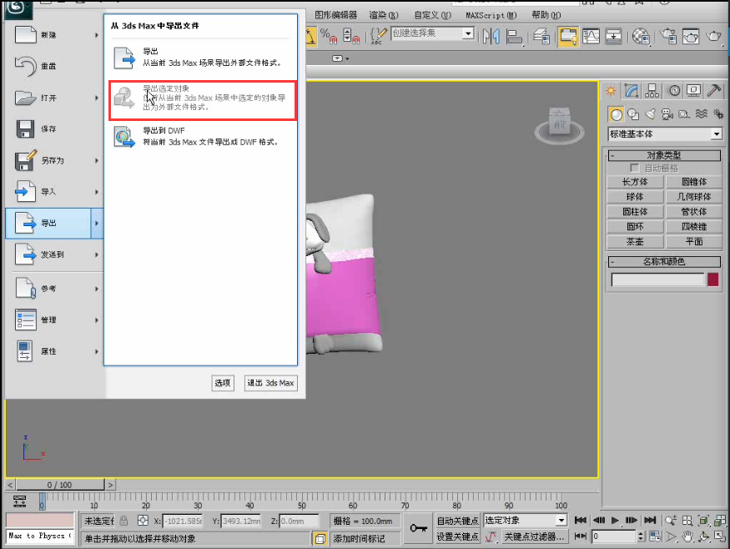Open the Motion panel tab icon

click(673, 91)
